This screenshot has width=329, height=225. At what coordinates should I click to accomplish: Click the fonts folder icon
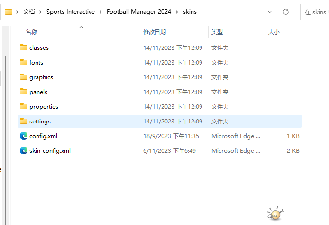pos(24,62)
